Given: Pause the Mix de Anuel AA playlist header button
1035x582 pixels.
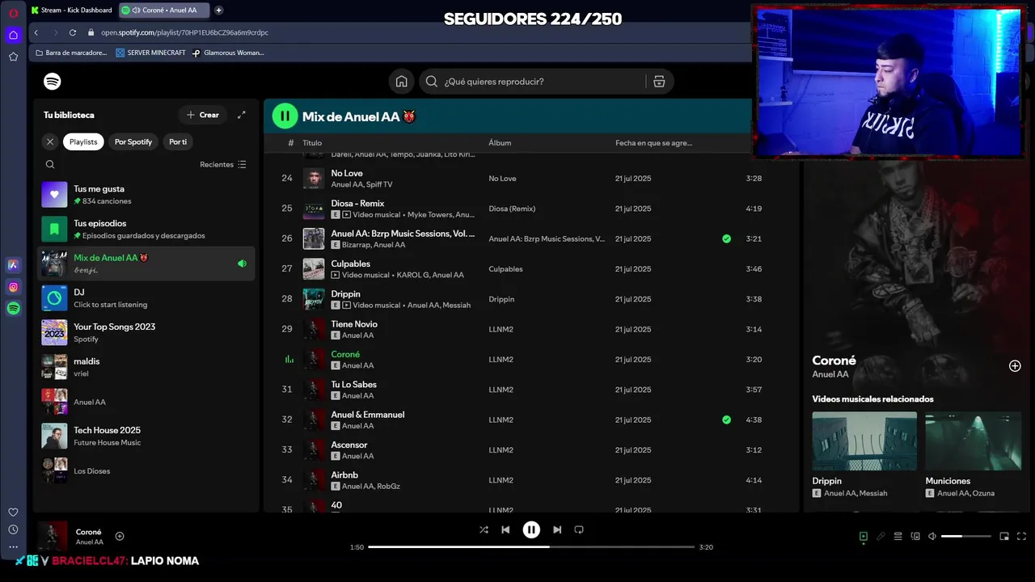Looking at the screenshot, I should [285, 116].
